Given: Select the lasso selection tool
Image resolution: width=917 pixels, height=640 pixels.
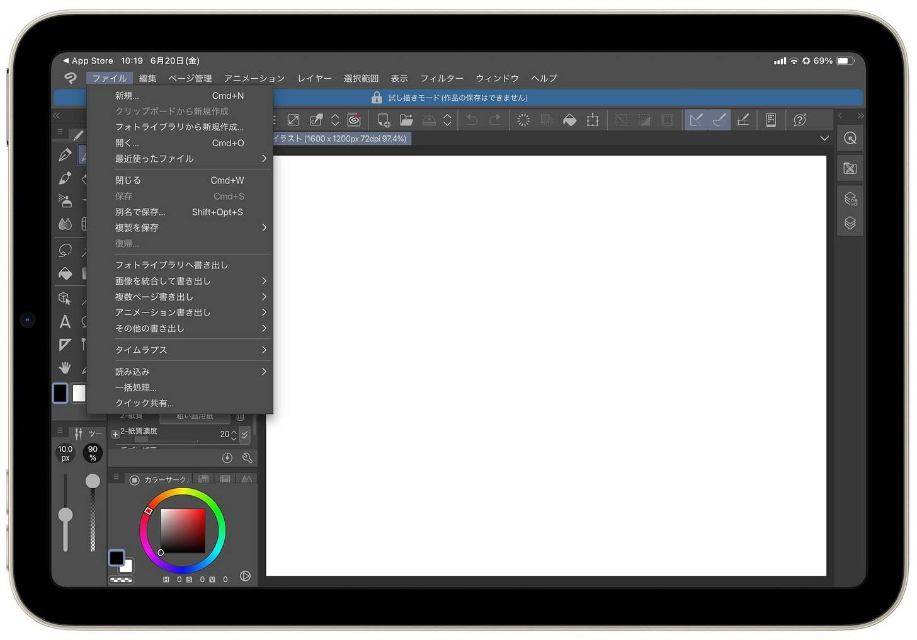Looking at the screenshot, I should coord(65,250).
